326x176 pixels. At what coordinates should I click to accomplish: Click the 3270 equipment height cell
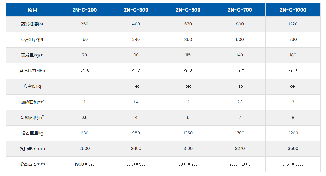[x=240, y=149]
